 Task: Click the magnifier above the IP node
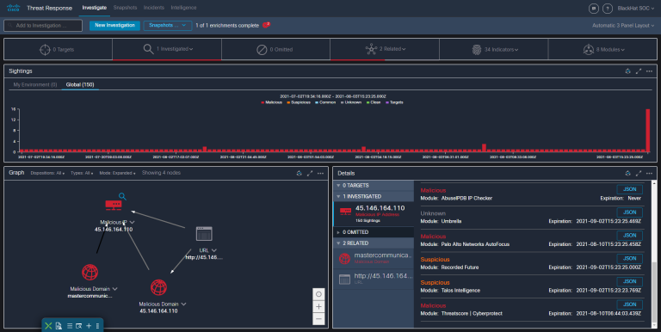122,196
